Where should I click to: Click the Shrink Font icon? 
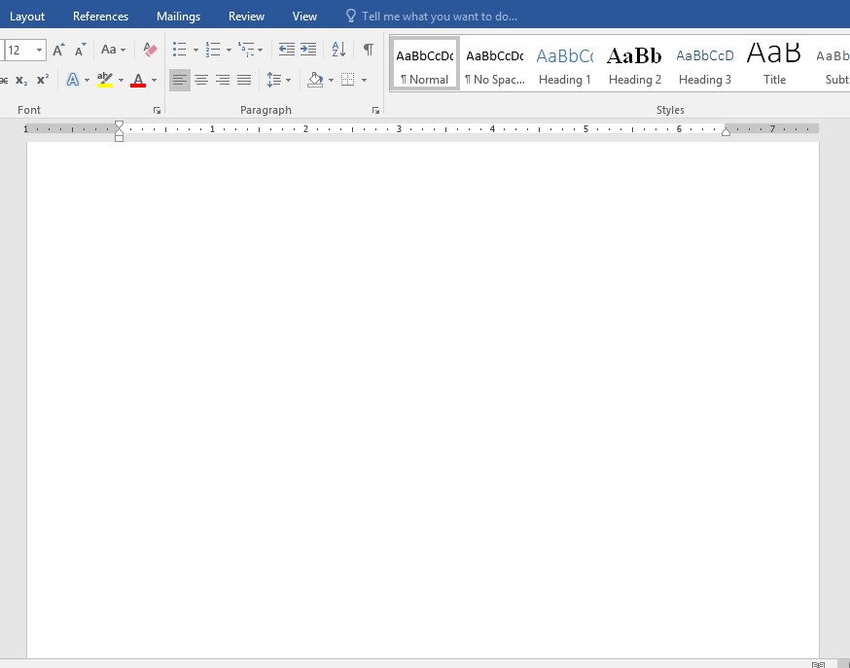[80, 50]
